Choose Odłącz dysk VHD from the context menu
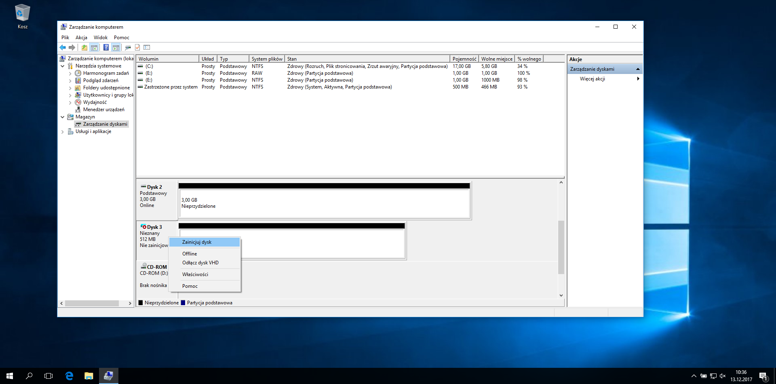 (x=205, y=263)
